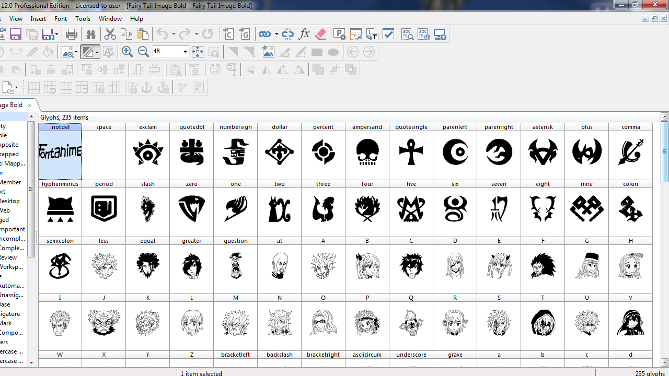Click the Zoom In magnifier
The width and height of the screenshot is (669, 376).
click(x=127, y=52)
